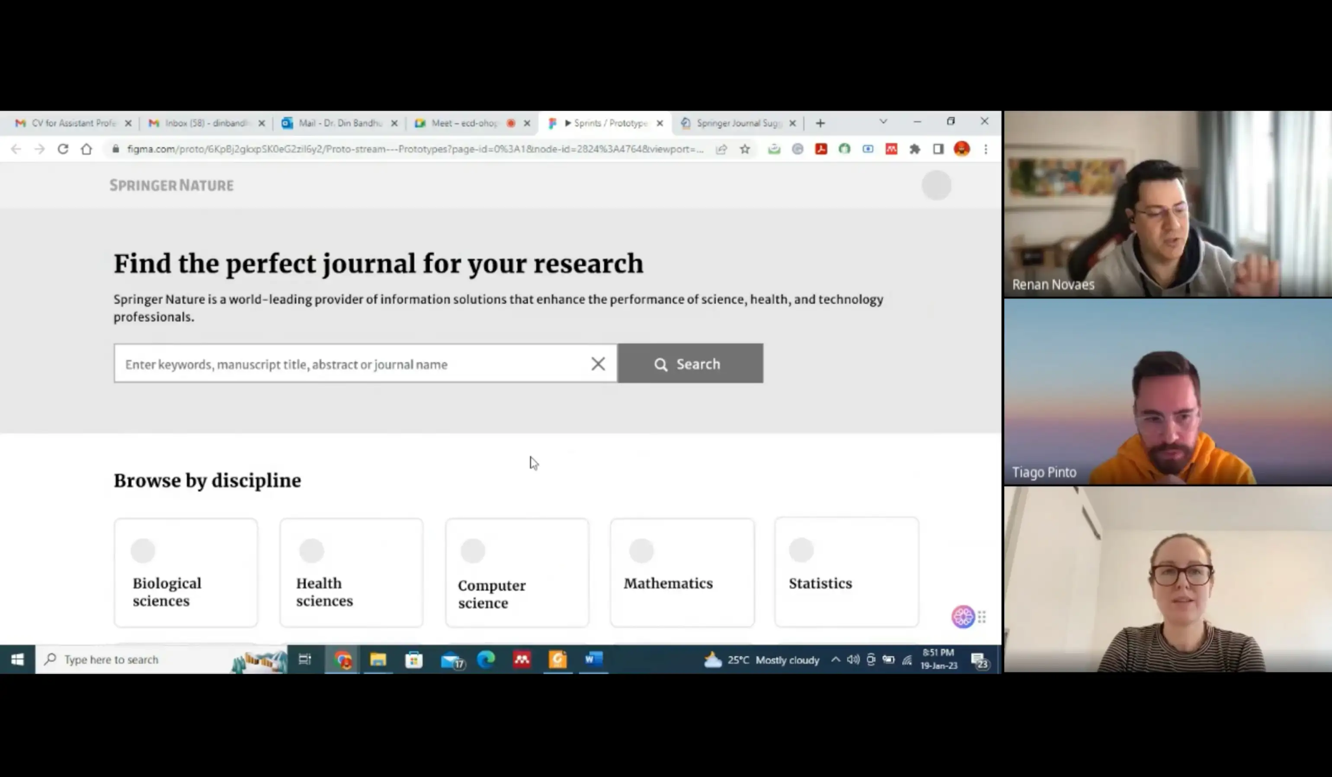This screenshot has width=1332, height=777.
Task: Click the Springer Nature logo
Action: click(x=171, y=185)
